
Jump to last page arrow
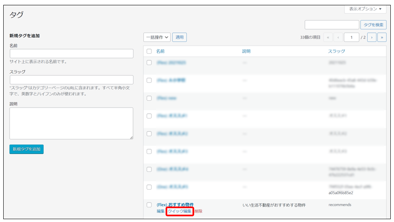[x=382, y=37]
